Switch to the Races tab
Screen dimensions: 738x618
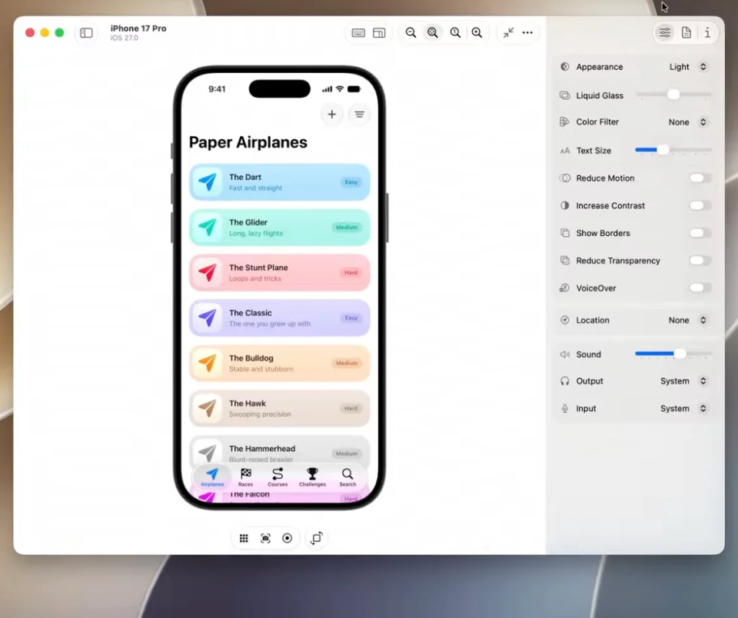245,477
